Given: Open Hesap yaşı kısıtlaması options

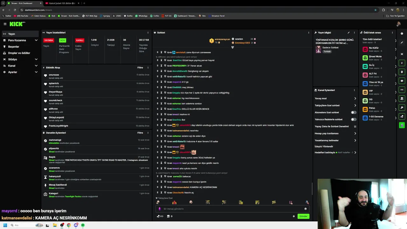Looking at the screenshot, I should click(x=355, y=133).
